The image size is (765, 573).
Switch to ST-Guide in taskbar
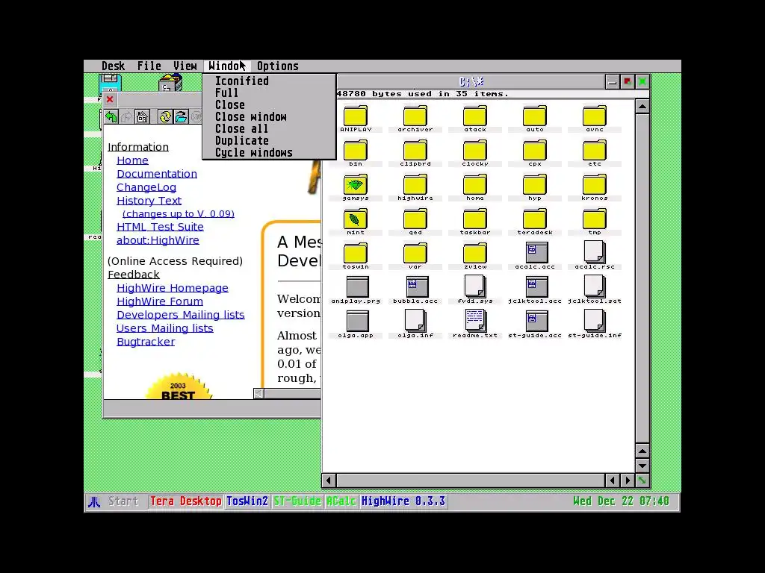297,501
